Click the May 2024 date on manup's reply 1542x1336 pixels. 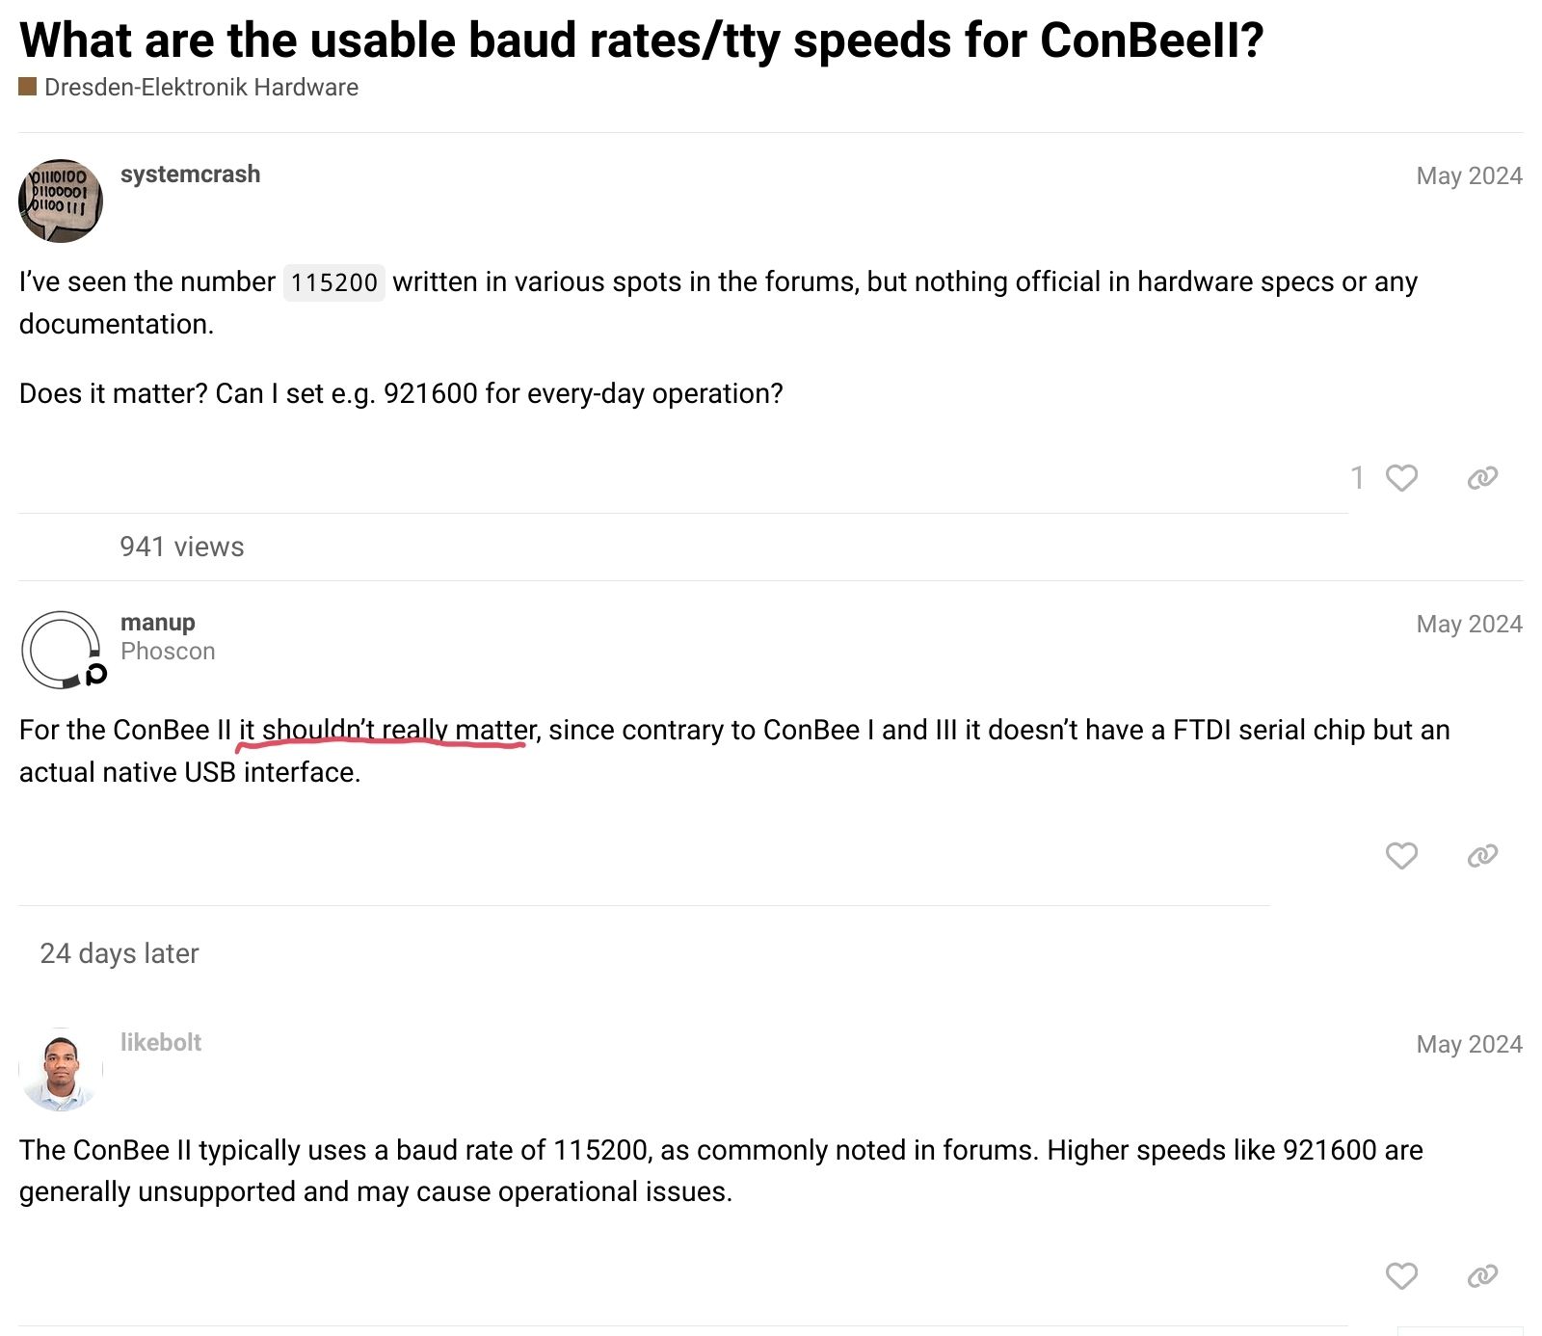(1469, 625)
